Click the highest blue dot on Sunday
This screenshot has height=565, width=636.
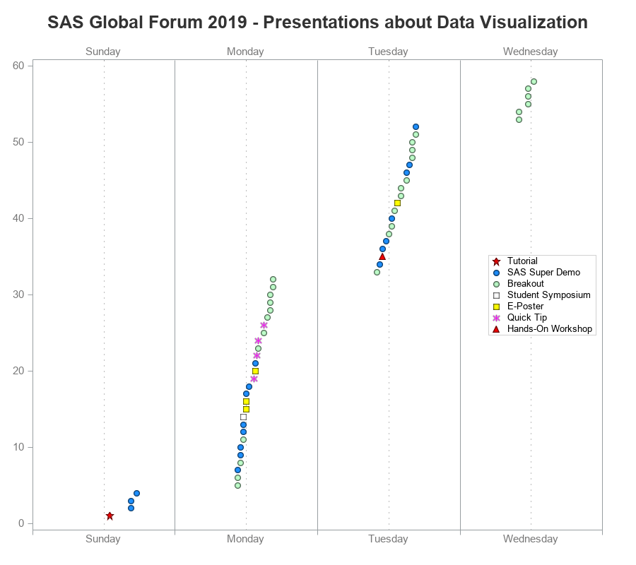[136, 493]
